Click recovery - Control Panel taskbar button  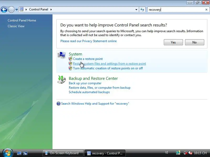click(x=105, y=153)
